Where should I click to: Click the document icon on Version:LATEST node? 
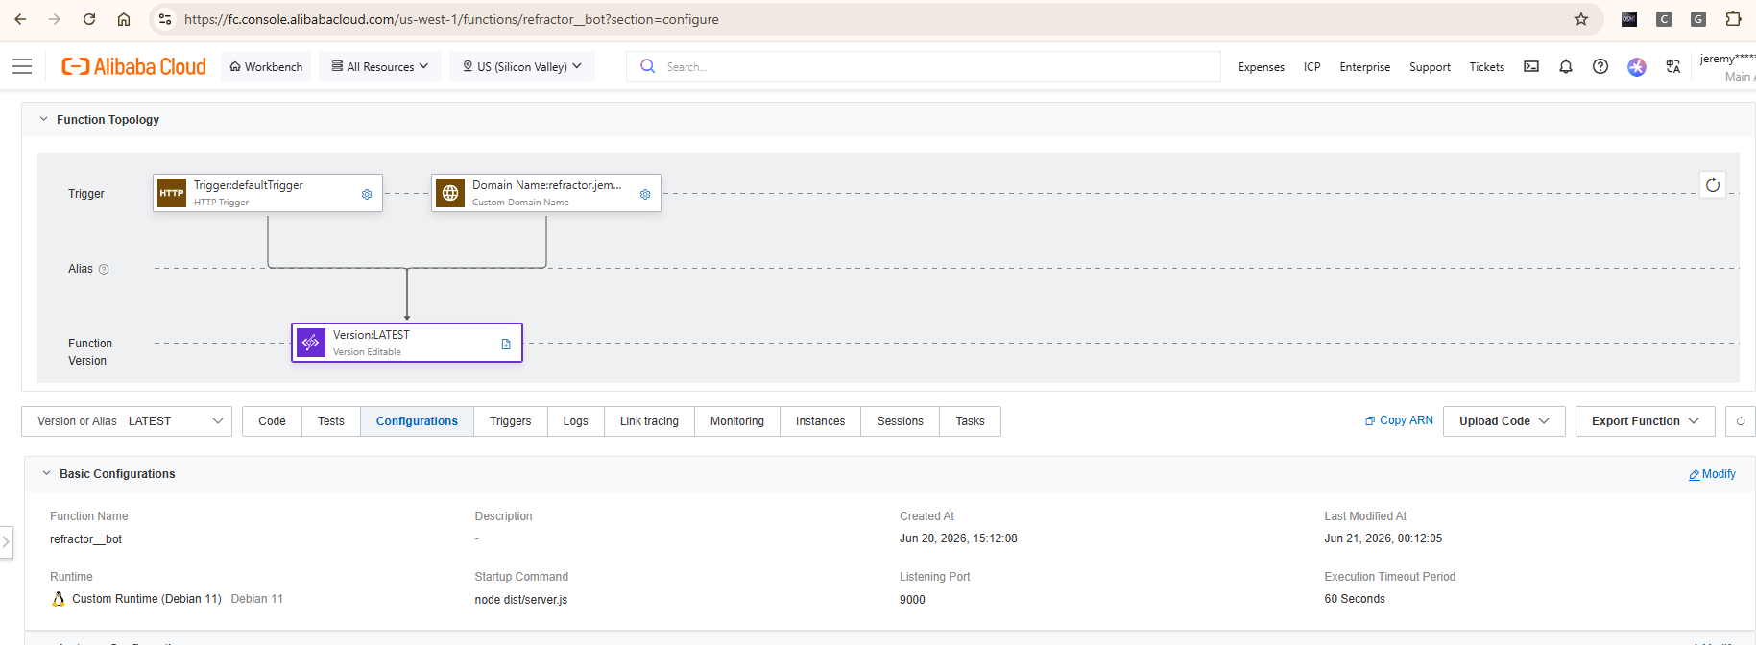(x=506, y=344)
